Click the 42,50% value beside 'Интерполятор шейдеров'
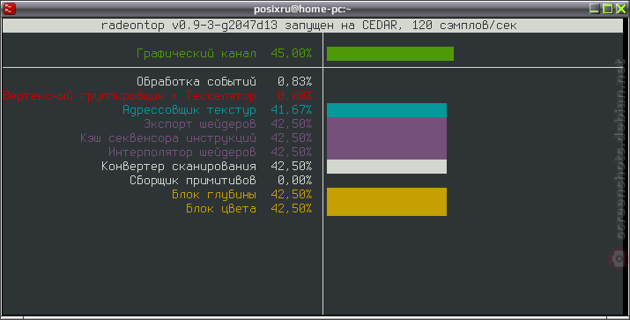Screen dimensions: 630x320 pyautogui.click(x=292, y=152)
